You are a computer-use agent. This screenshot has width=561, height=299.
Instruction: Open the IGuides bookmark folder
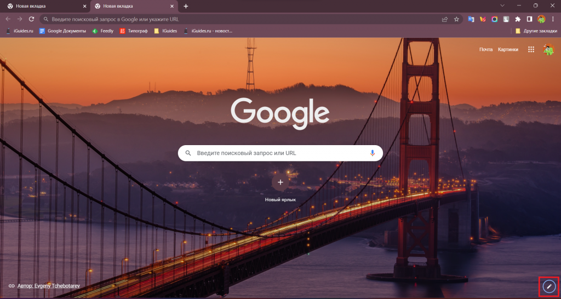(x=165, y=31)
